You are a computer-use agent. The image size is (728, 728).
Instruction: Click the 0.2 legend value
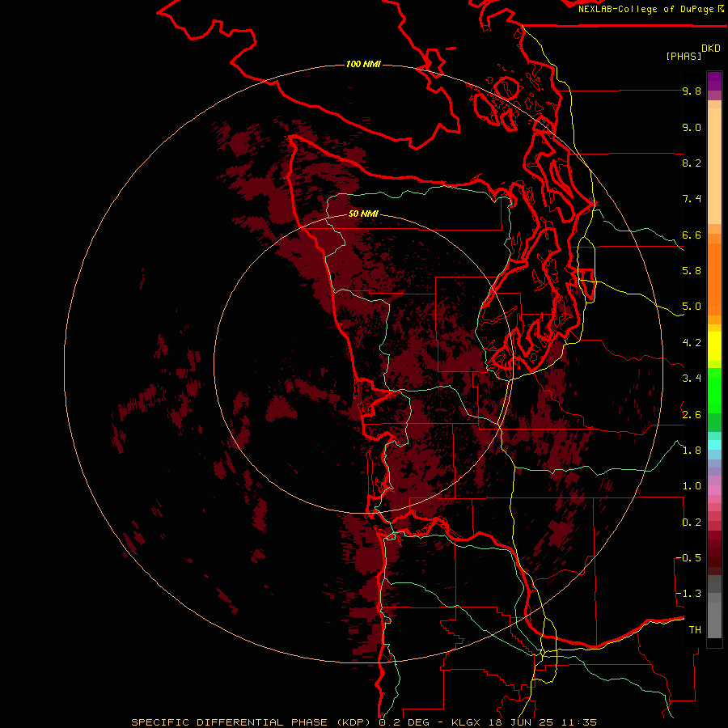[692, 523]
